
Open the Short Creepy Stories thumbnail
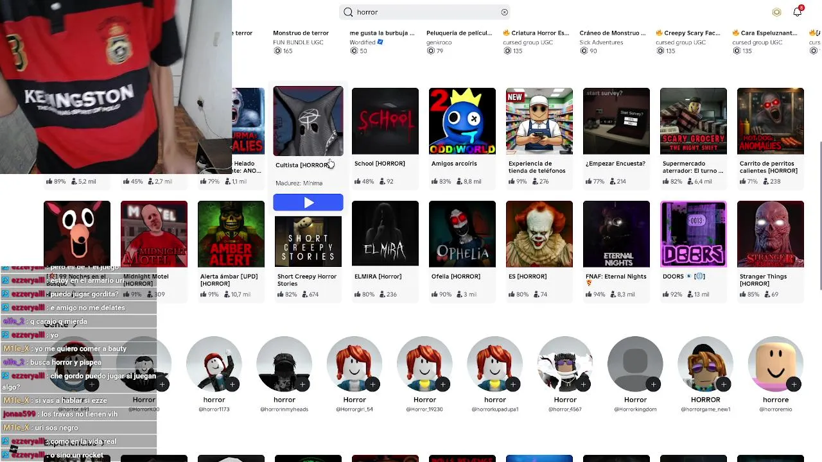(x=308, y=241)
